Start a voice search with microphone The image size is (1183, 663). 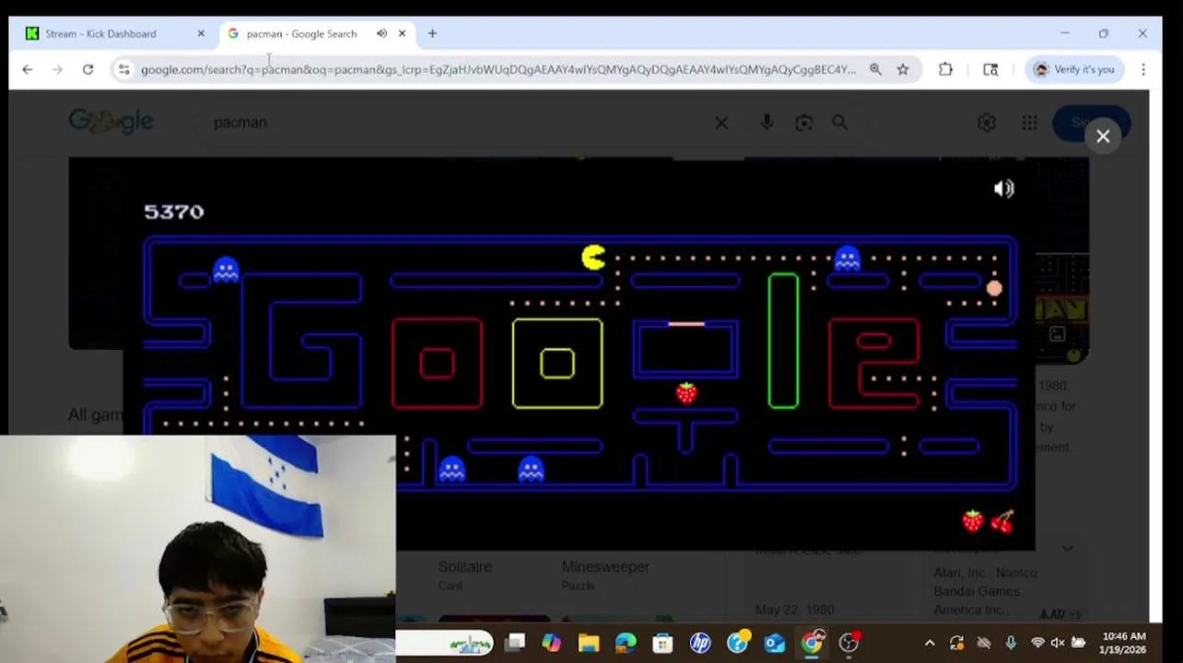[x=767, y=122]
